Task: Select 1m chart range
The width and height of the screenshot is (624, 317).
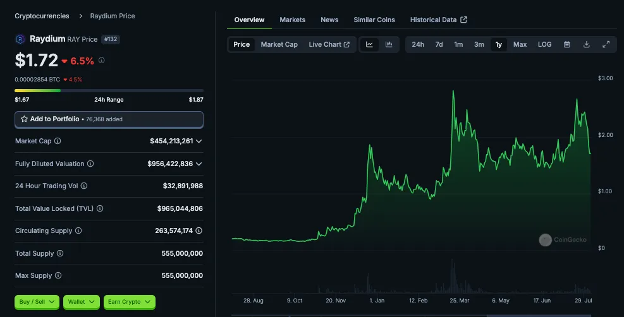Action: tap(458, 44)
